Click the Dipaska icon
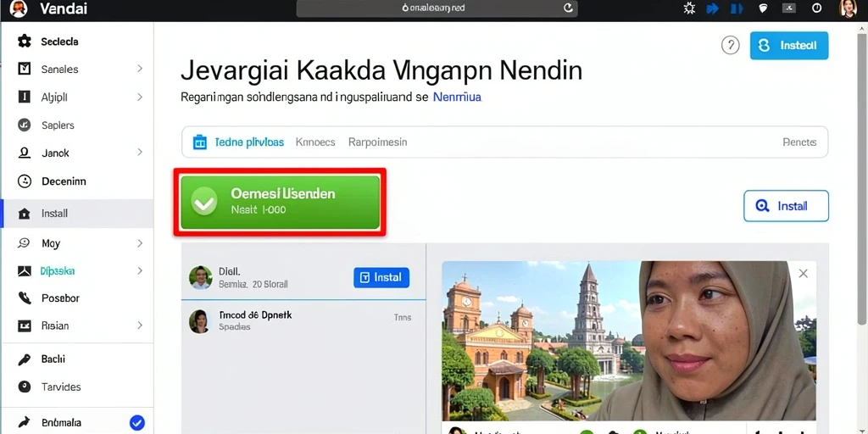The width and height of the screenshot is (868, 434). (x=25, y=271)
